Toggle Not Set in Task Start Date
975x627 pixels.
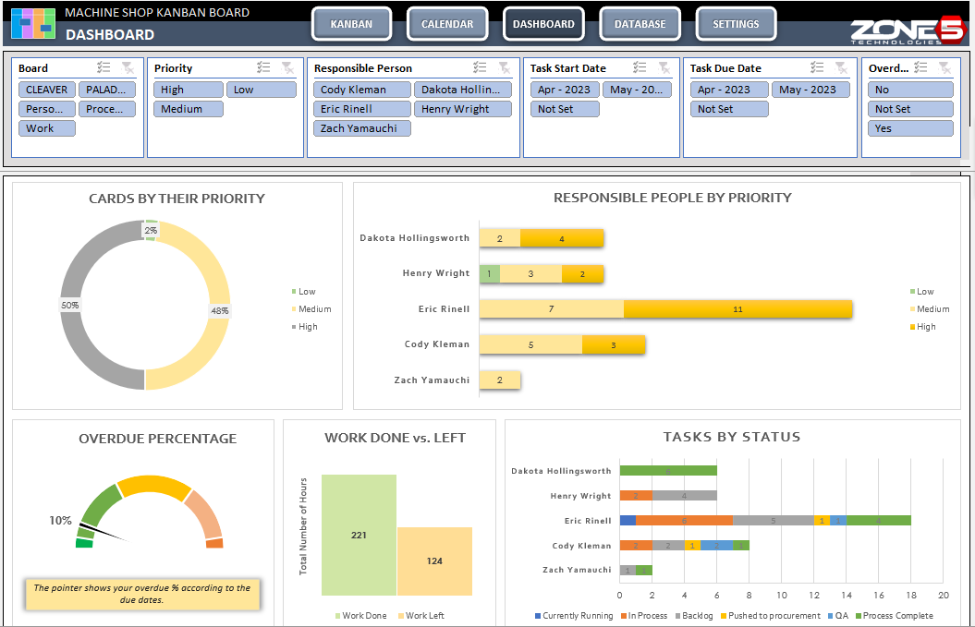(x=564, y=108)
